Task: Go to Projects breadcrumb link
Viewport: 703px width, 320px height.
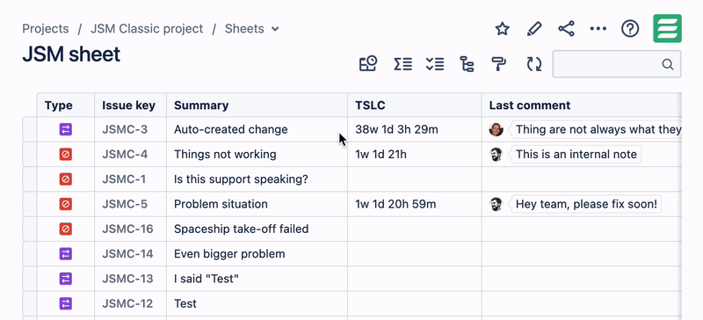Action: click(46, 29)
